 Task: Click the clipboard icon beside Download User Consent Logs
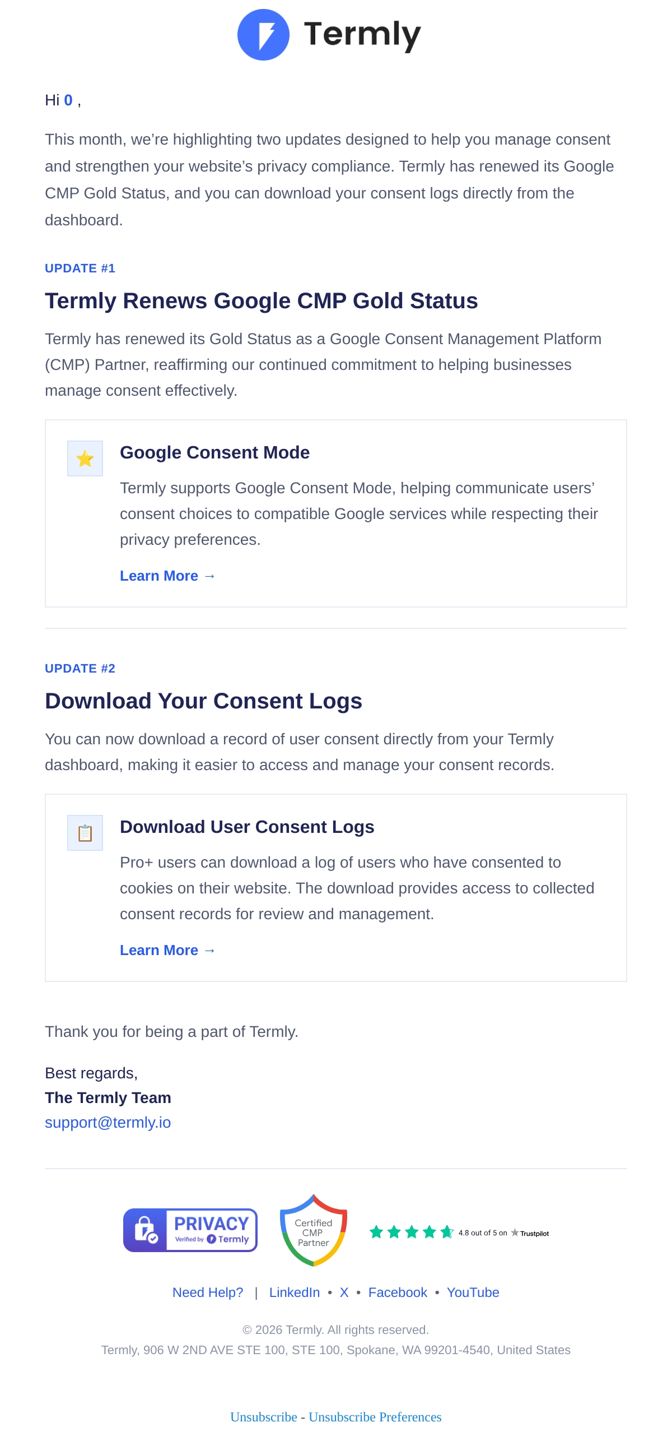(x=85, y=833)
